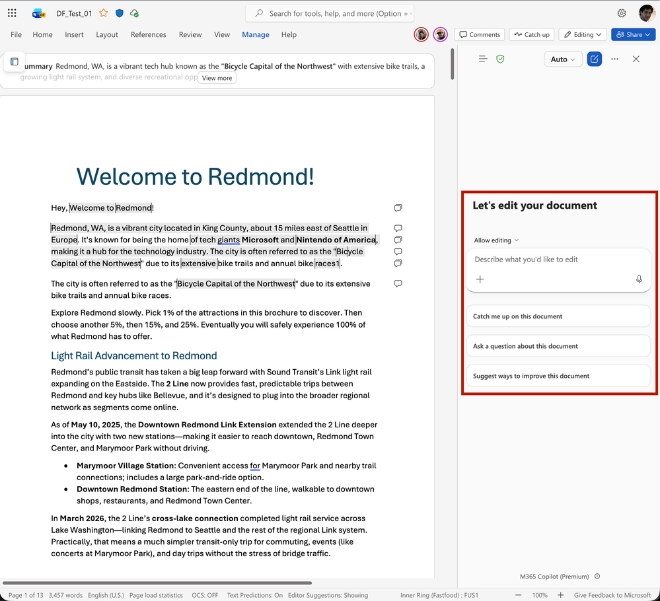Viewport: 660px width, 601px height.
Task: Click the green shield in the Copilot pane
Action: [500, 59]
